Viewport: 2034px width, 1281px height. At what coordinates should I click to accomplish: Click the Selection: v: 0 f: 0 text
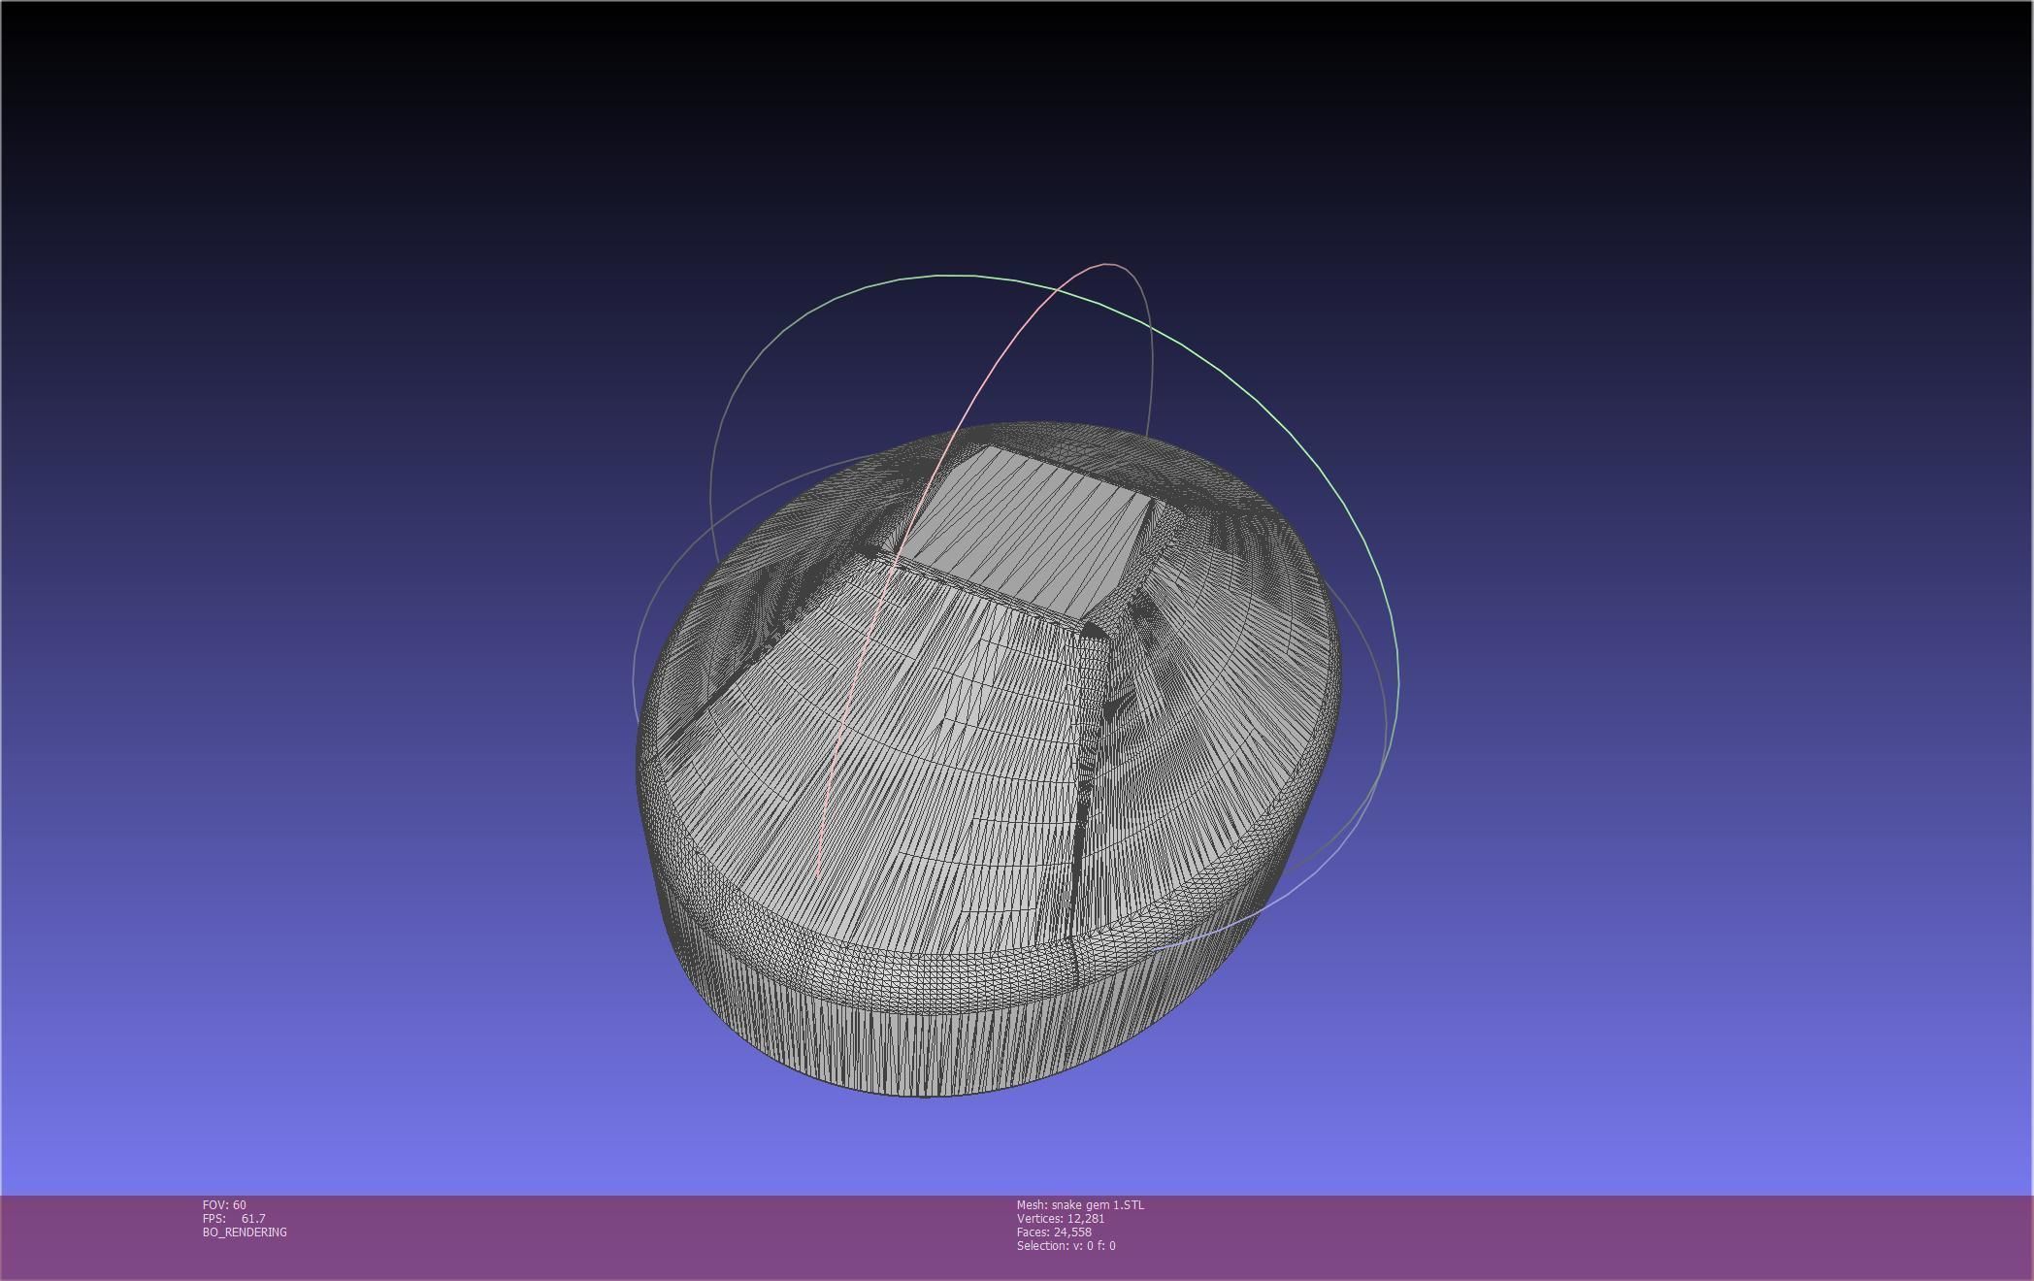click(1066, 1245)
